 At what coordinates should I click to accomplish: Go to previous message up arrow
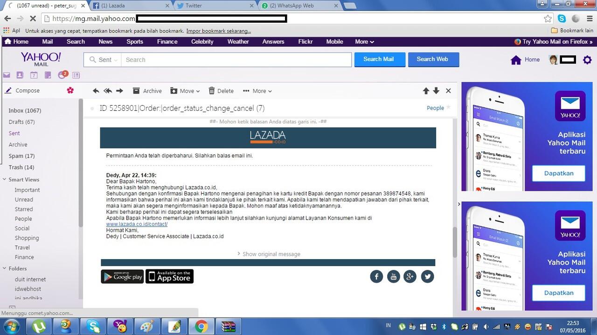coord(426,91)
